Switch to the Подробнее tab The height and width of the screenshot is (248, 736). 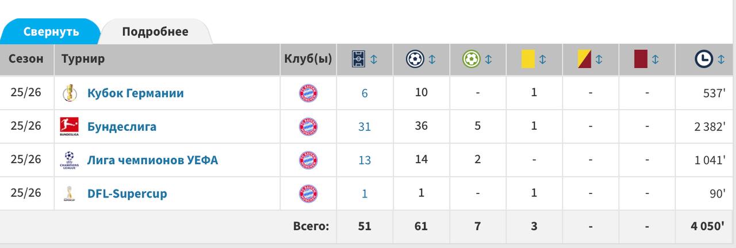155,32
